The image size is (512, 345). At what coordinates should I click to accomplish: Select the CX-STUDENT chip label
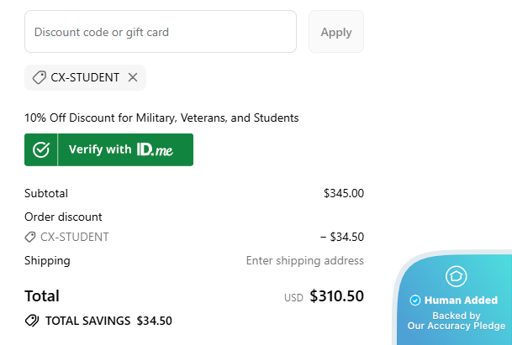click(85, 77)
